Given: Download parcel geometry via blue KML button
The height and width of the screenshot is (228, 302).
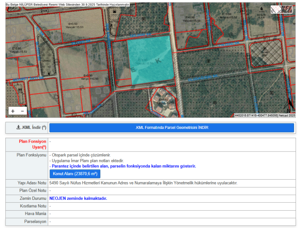Looking at the screenshot, I should click(x=172, y=128).
